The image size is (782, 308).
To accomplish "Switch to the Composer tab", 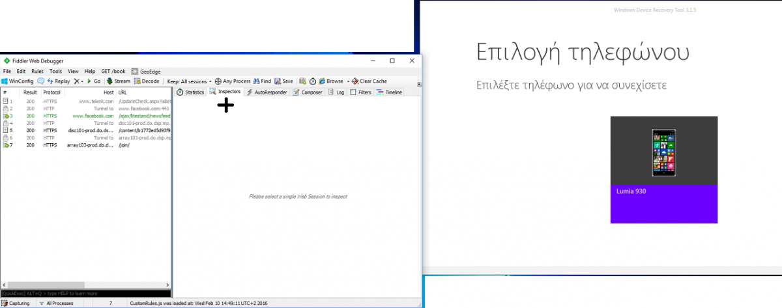I will tap(308, 92).
